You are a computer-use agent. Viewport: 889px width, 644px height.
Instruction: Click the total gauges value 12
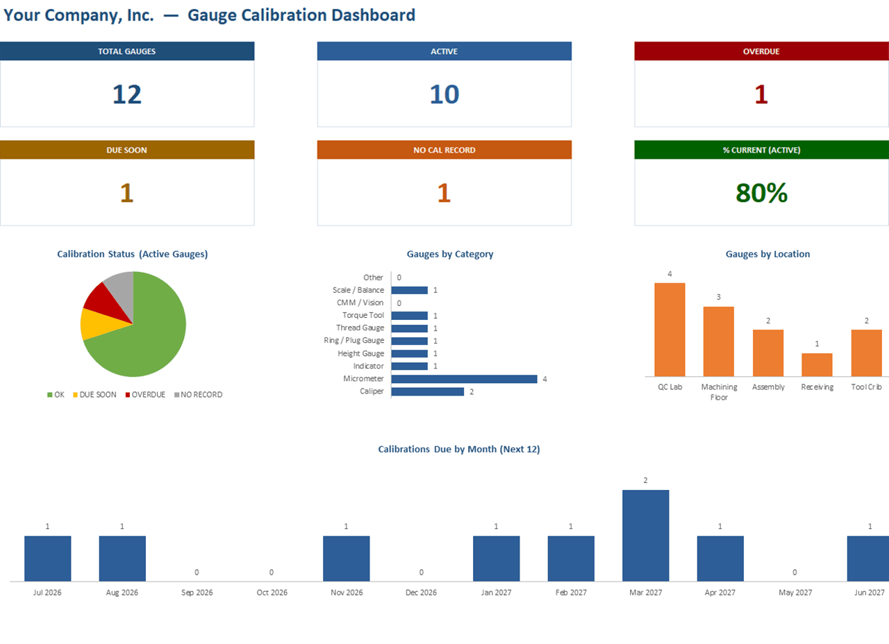[127, 94]
